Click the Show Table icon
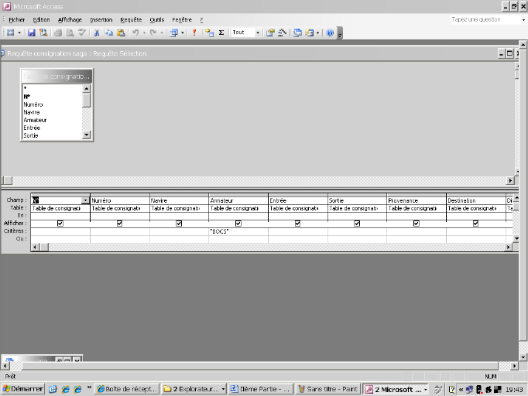Image resolution: width=528 pixels, height=396 pixels. tap(209, 33)
